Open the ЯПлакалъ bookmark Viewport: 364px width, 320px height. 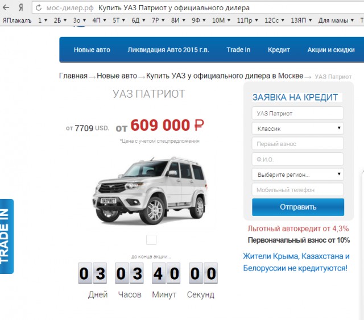point(17,20)
